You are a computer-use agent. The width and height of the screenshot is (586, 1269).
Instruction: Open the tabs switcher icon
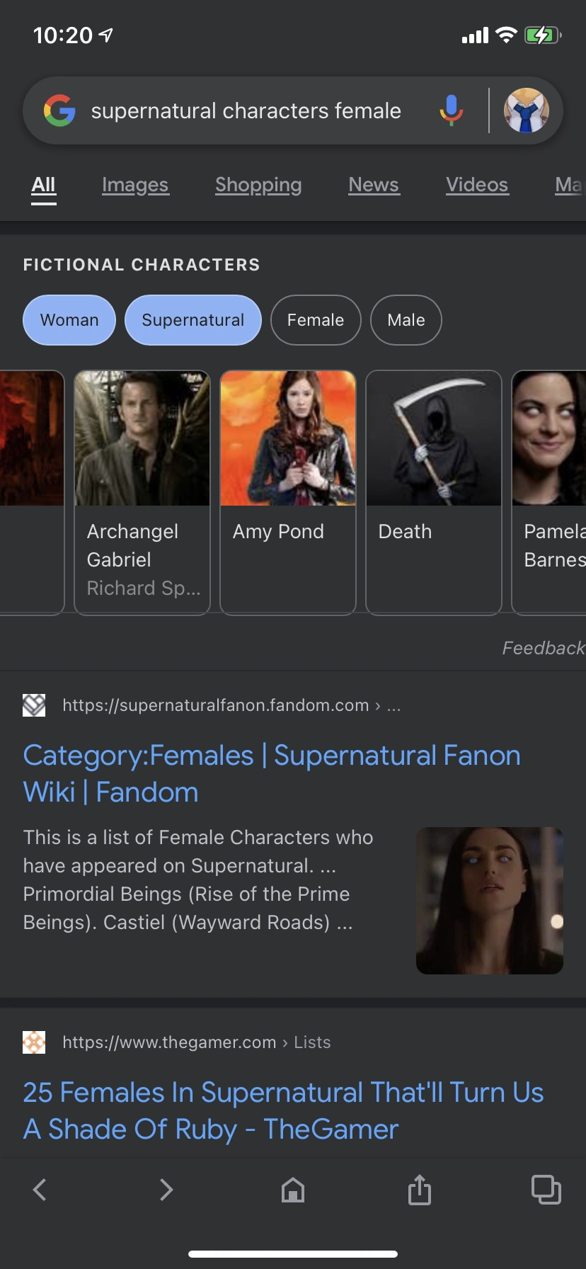[546, 1190]
